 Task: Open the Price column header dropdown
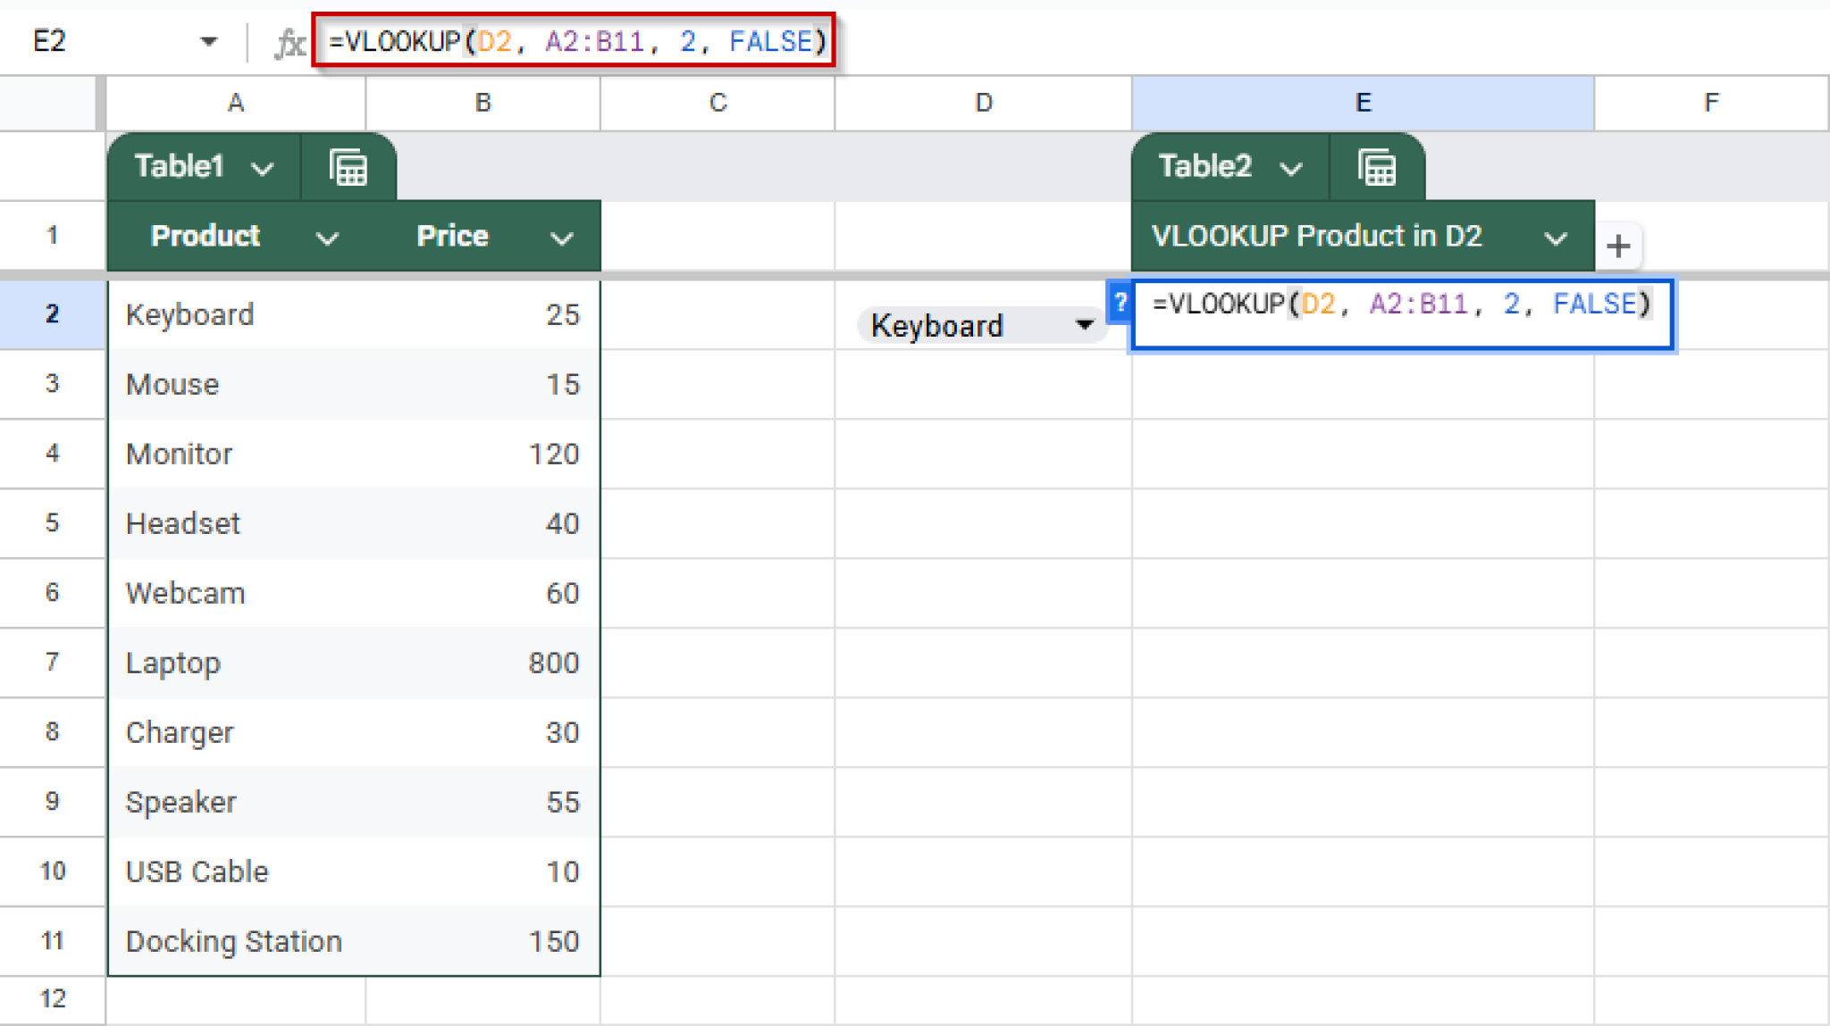click(x=562, y=237)
